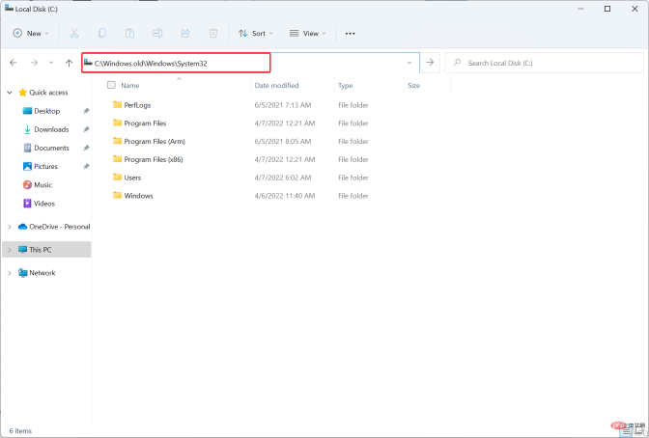Click the Paste clipboard icon
The image size is (649, 438).
click(x=129, y=34)
